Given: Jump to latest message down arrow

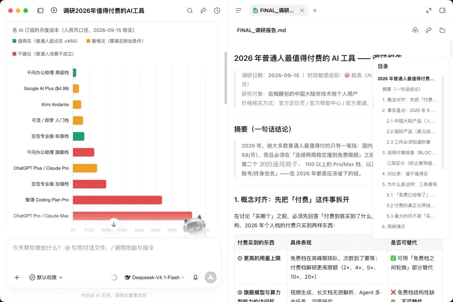Looking at the screenshot, I should pos(114,224).
